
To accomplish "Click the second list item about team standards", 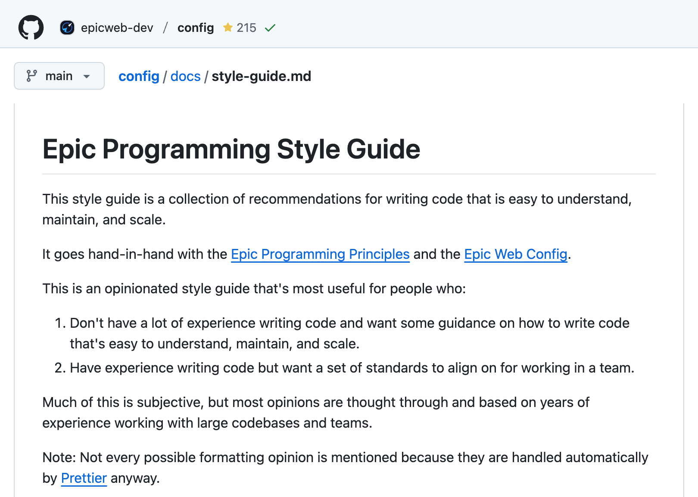I will [352, 368].
